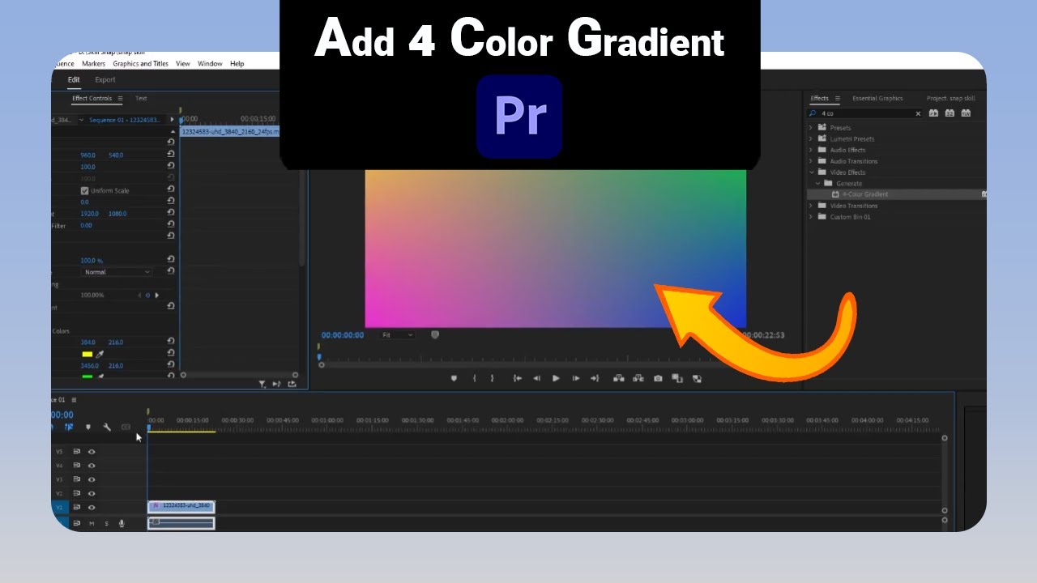Click Mark In bracket button
Viewport: 1037px width, 583px height.
tap(475, 378)
